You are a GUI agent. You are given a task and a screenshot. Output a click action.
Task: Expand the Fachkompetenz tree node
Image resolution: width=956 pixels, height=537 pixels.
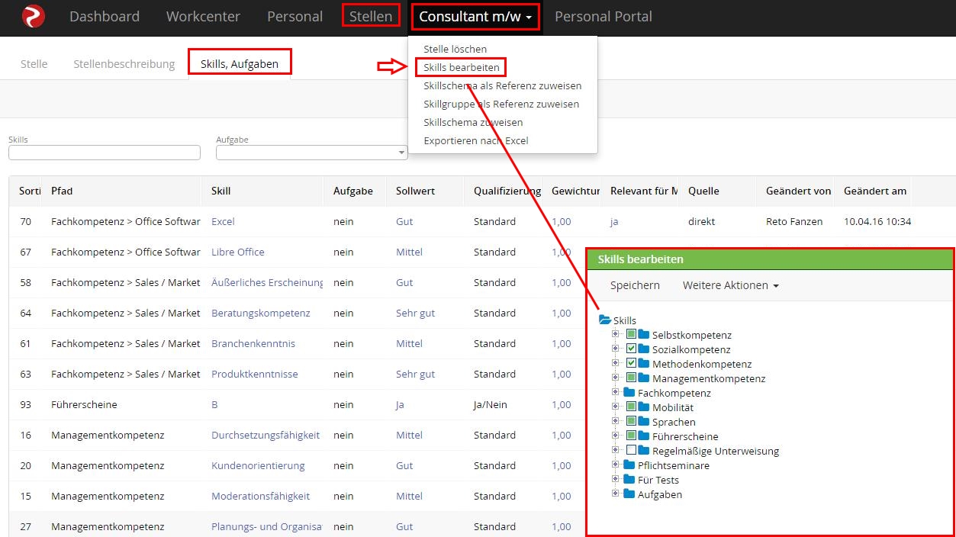point(616,393)
